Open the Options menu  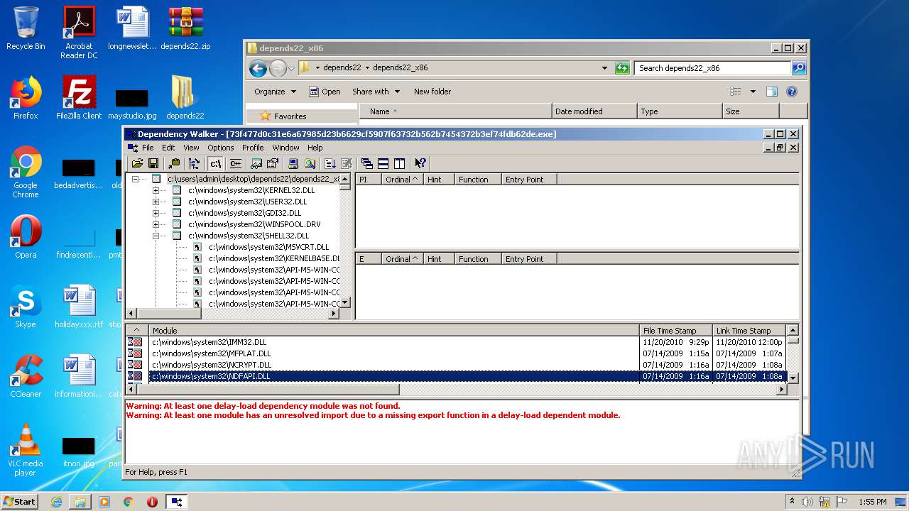coord(221,148)
